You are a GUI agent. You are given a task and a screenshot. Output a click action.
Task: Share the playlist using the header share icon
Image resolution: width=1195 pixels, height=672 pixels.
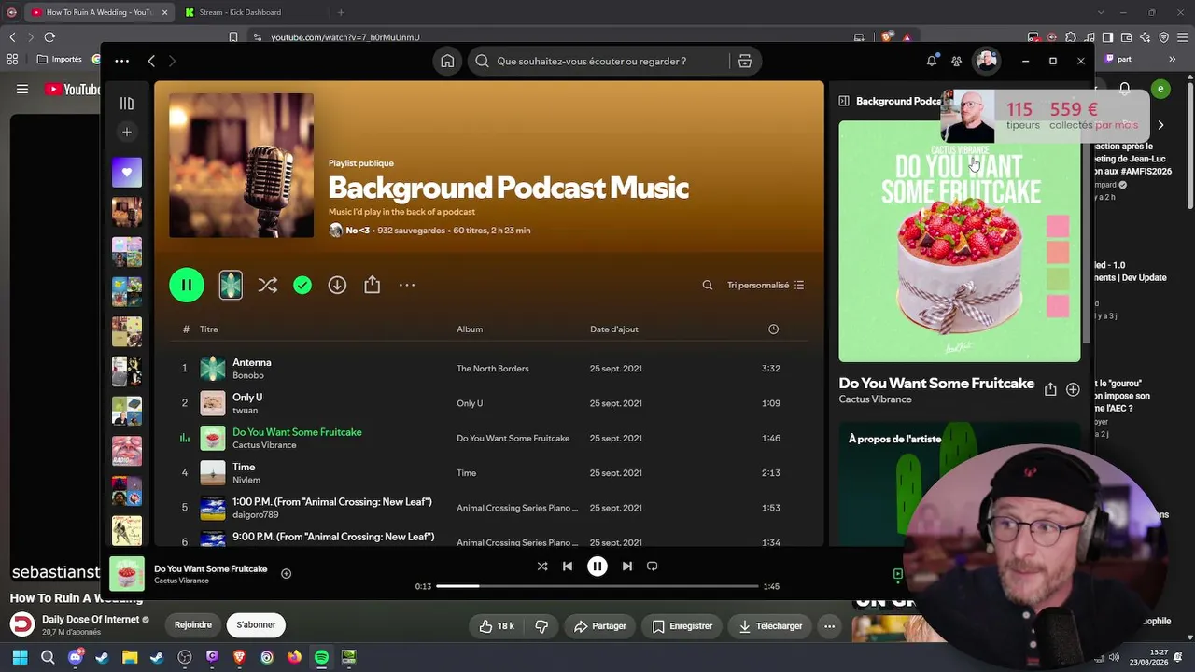point(373,286)
